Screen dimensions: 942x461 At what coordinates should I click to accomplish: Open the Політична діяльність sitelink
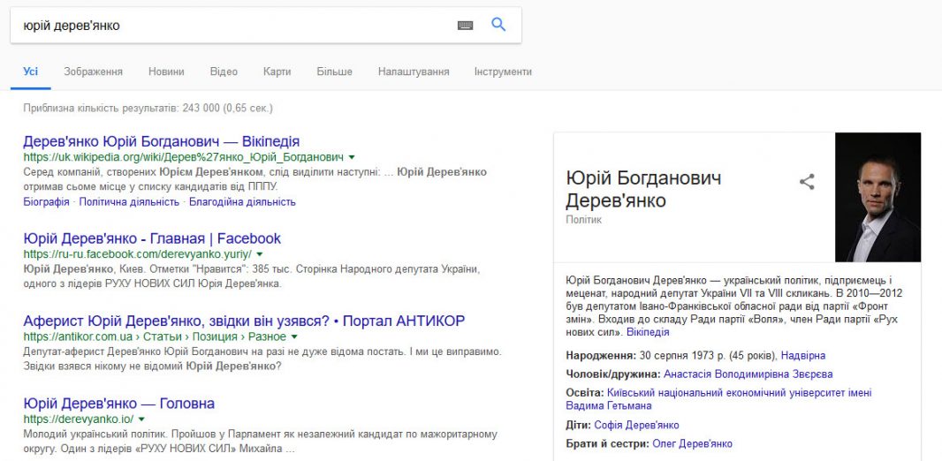point(129,201)
